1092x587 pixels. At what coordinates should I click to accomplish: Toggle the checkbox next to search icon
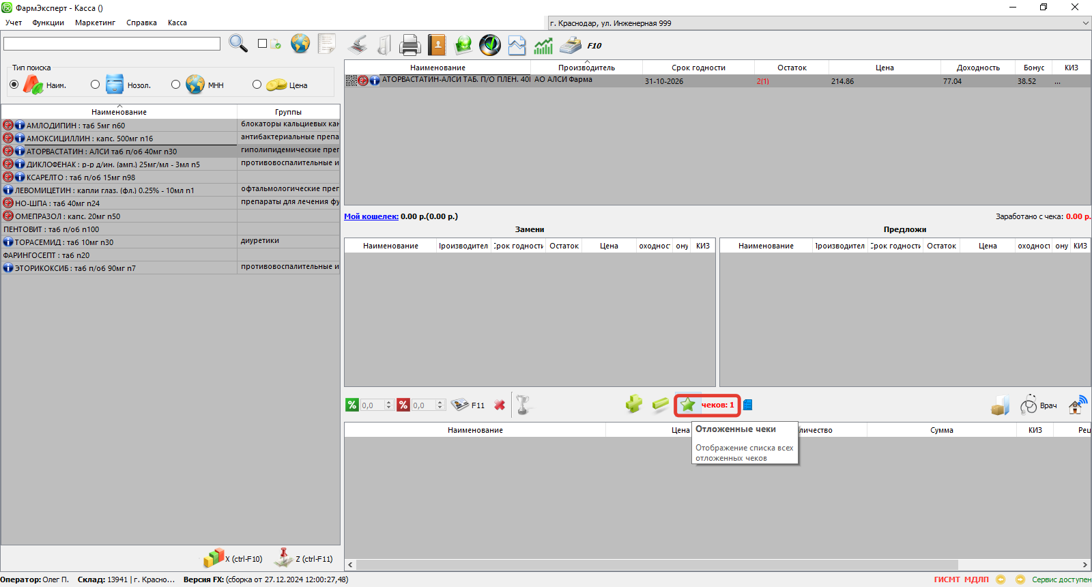click(262, 44)
